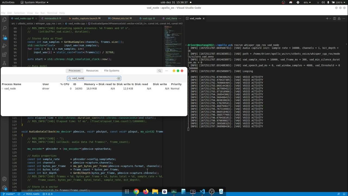Split the terminal editor pane
Screen dimensions: 348x196
click(x=335, y=19)
